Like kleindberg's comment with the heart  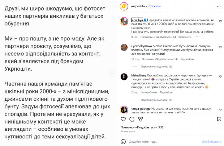(220, 74)
